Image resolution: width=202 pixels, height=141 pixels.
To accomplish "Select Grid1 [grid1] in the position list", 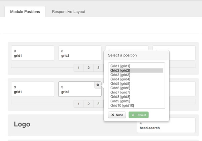I will (x=120, y=66).
